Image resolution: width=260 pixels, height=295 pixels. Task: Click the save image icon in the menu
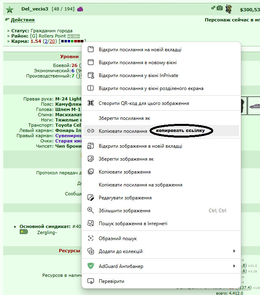tap(91, 159)
